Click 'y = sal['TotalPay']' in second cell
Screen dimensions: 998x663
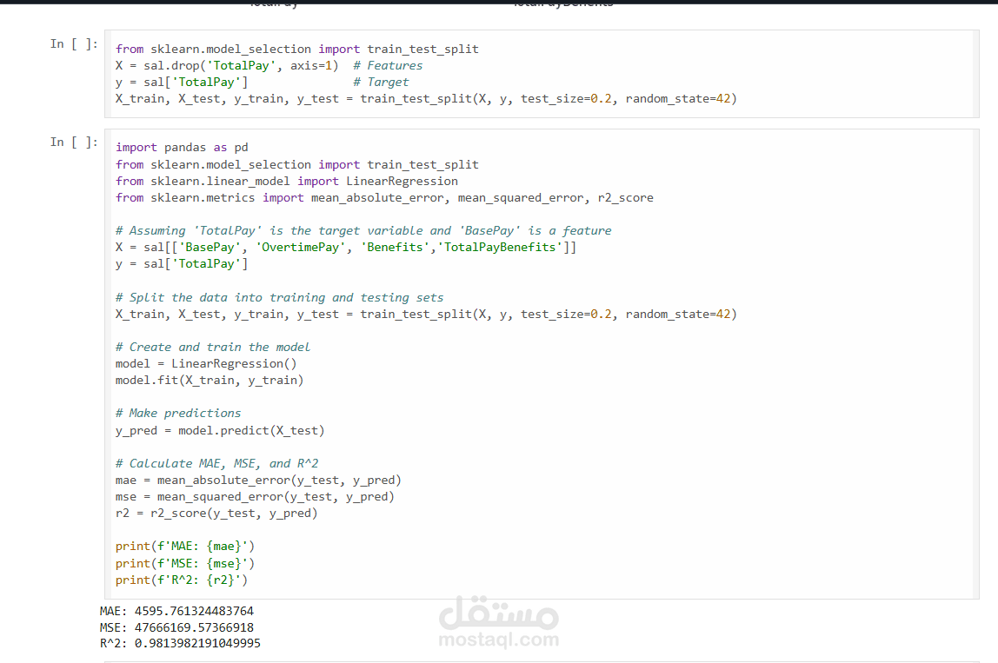pos(182,264)
